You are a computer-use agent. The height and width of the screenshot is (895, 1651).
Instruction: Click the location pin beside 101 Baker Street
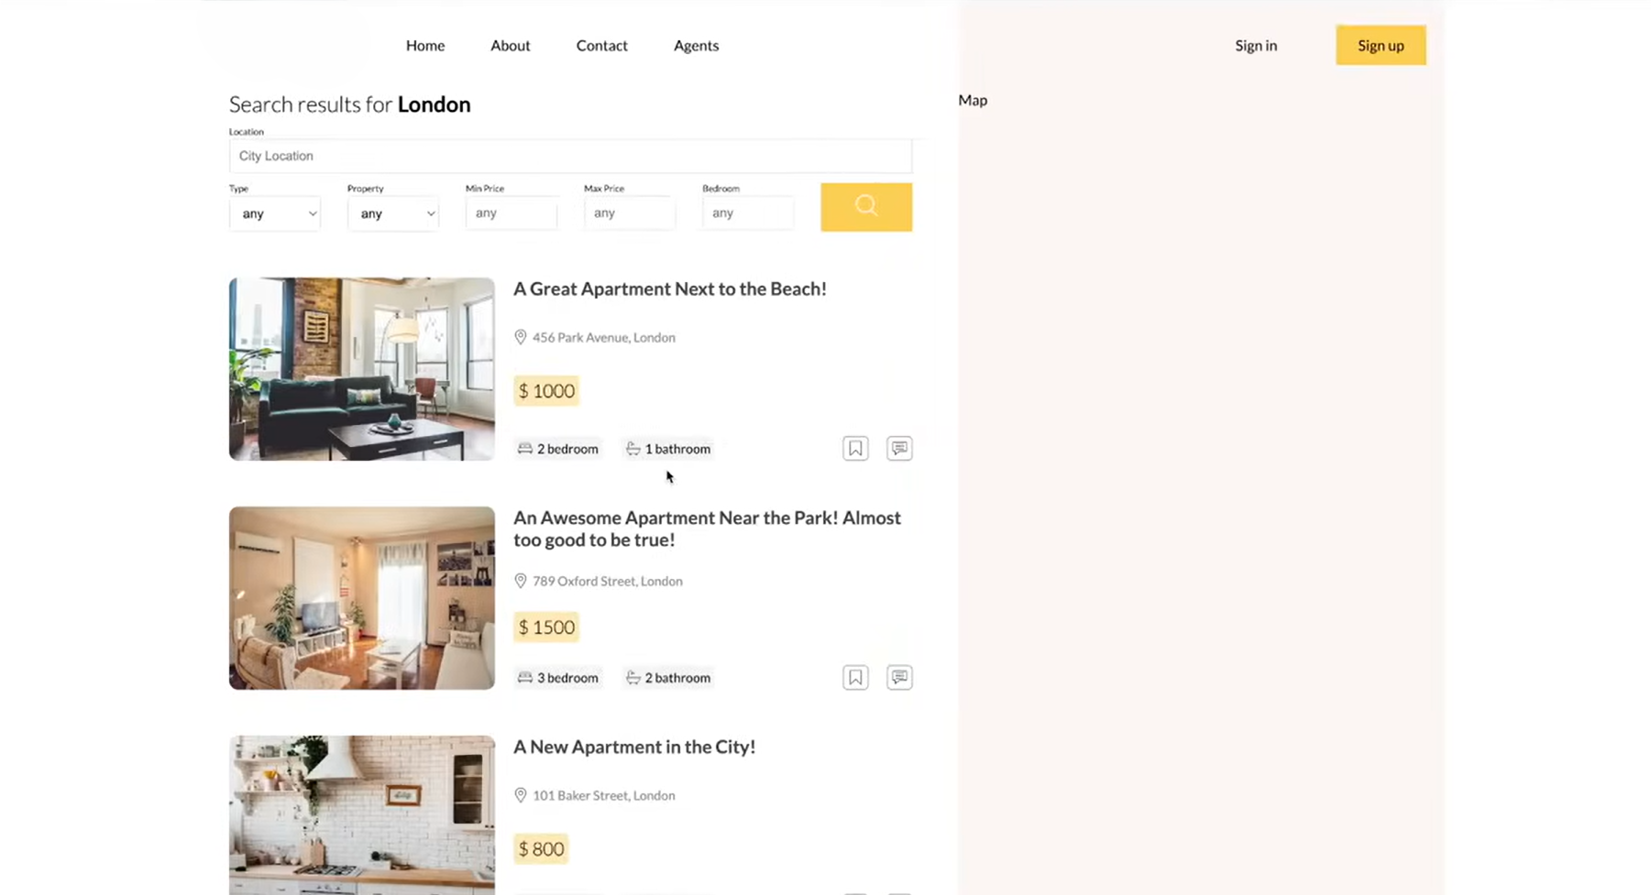coord(521,795)
